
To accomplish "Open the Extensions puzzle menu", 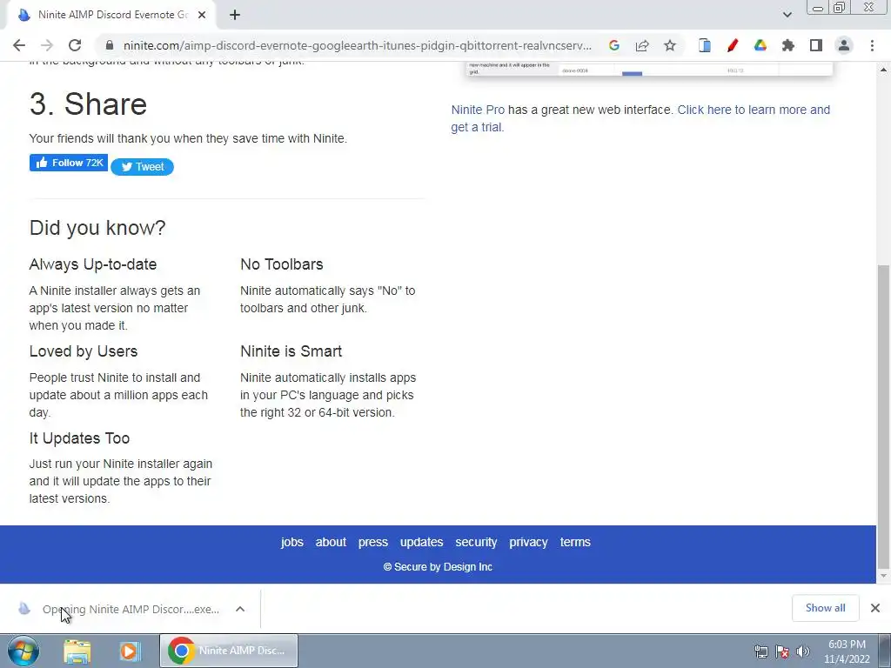I will 788,45.
